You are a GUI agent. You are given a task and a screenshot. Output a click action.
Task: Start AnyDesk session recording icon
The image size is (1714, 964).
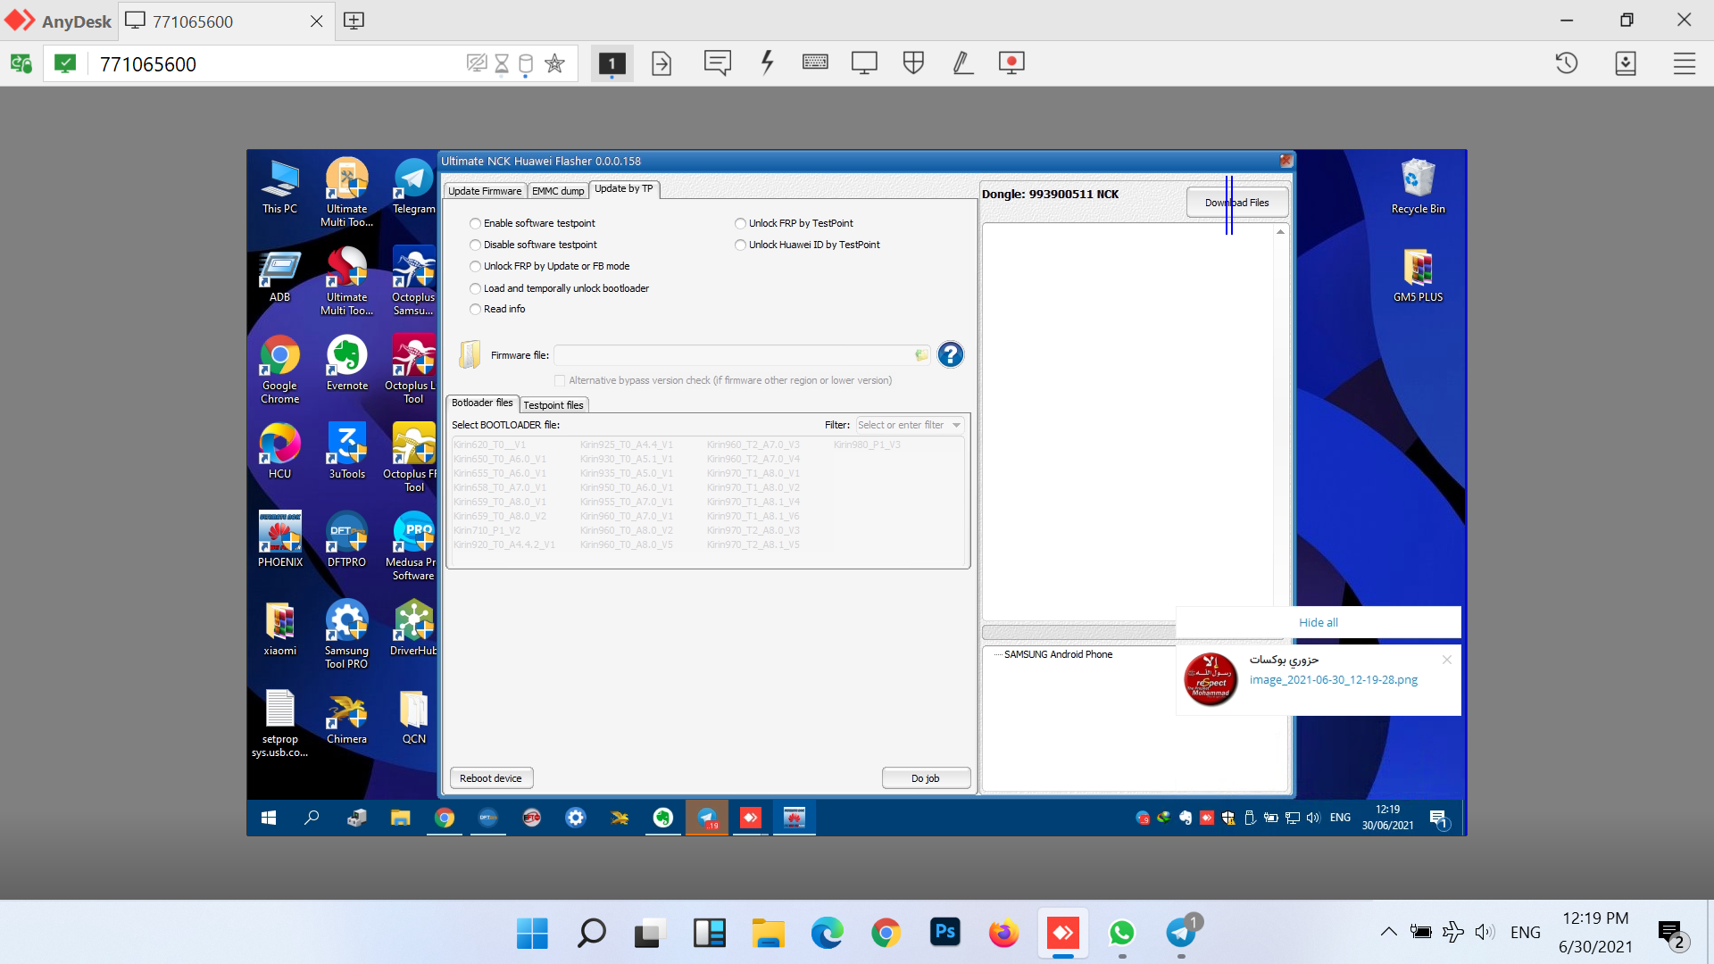point(1011,63)
